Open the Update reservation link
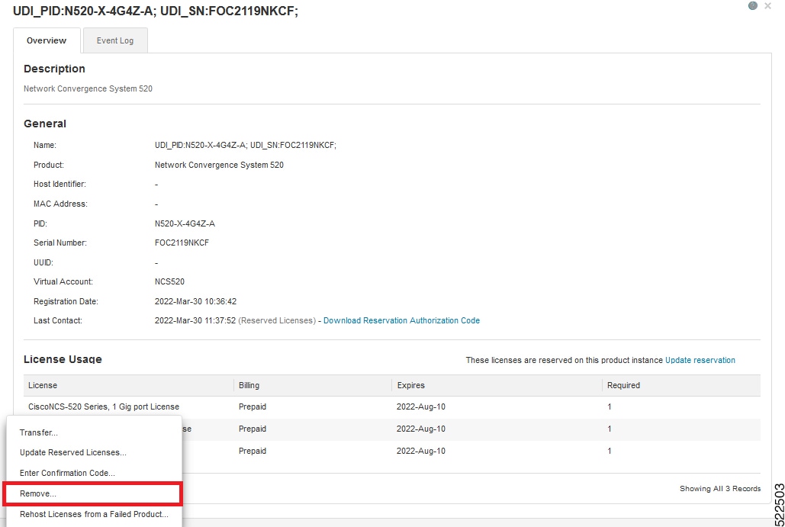The width and height of the screenshot is (785, 527). point(700,360)
